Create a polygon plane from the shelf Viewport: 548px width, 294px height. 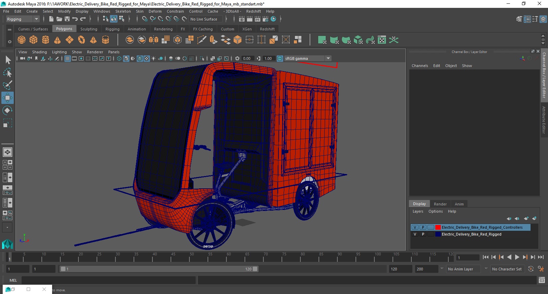tap(70, 40)
